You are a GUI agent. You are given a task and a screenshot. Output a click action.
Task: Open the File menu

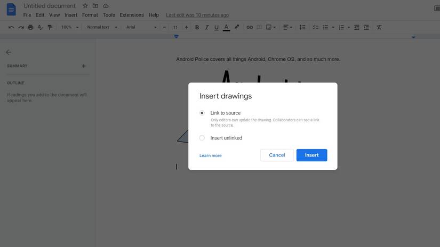pos(27,15)
